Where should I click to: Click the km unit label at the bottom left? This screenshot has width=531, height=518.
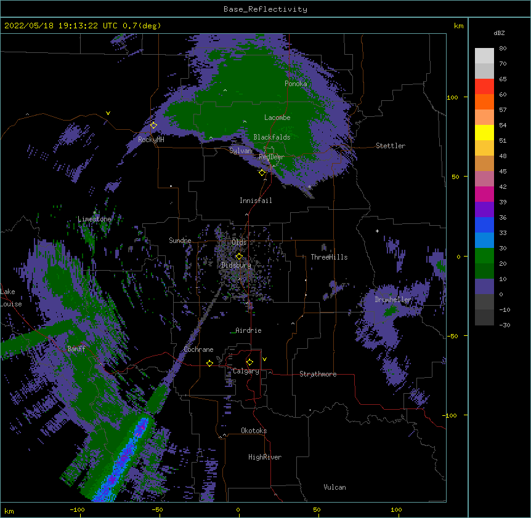pyautogui.click(x=9, y=511)
